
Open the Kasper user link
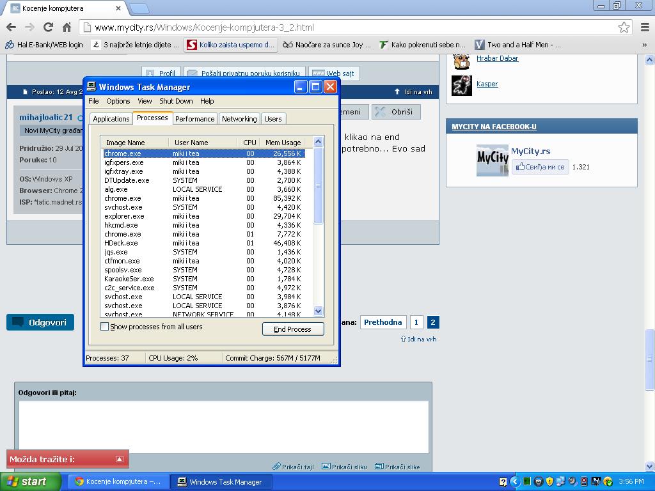487,84
